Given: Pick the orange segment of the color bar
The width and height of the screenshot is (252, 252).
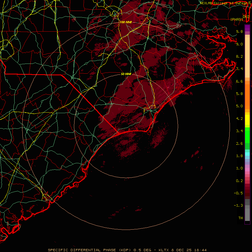Looking at the screenshot, I should click(x=247, y=97).
